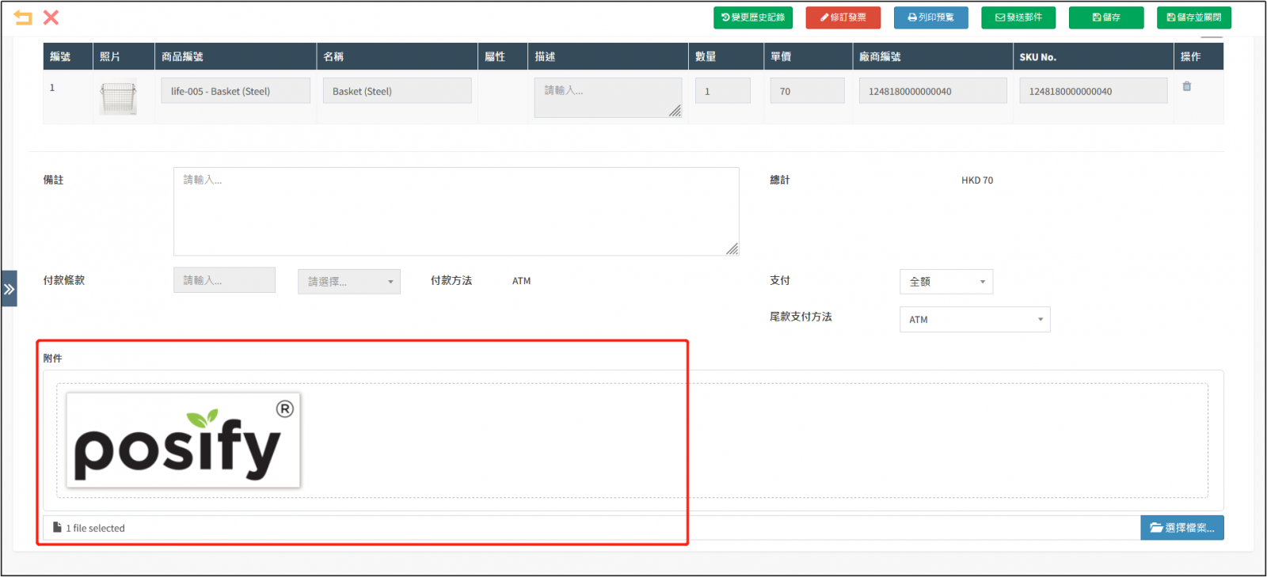Click the 付款條款 text input
This screenshot has width=1267, height=577.
tap(224, 280)
